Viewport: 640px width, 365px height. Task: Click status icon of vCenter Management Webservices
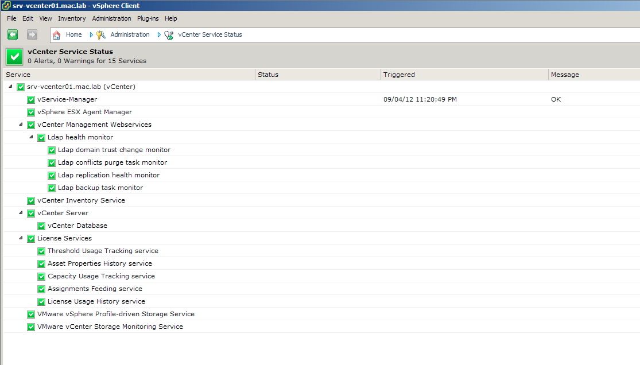(x=31, y=125)
